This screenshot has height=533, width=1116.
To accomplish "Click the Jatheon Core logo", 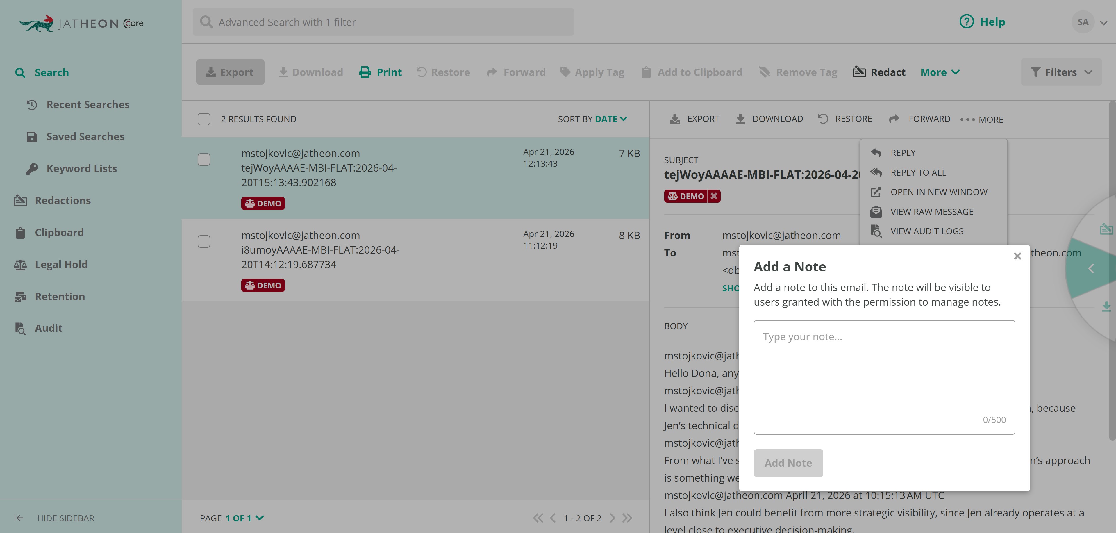I will point(81,23).
